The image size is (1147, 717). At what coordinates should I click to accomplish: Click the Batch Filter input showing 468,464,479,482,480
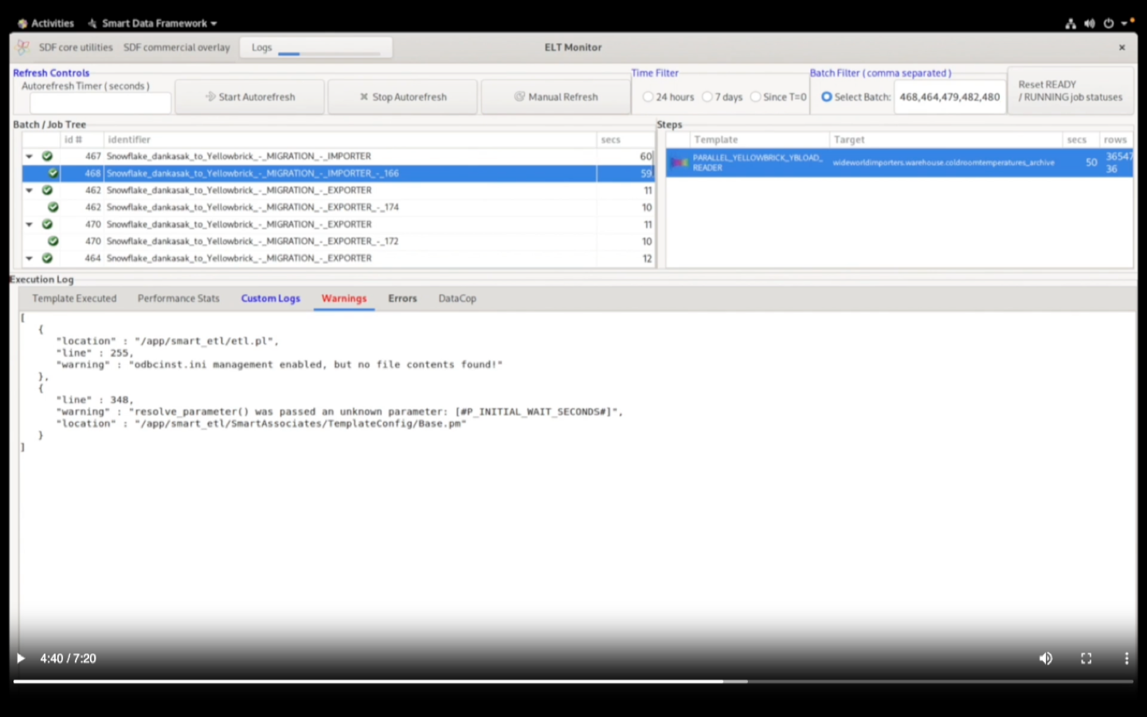point(949,96)
